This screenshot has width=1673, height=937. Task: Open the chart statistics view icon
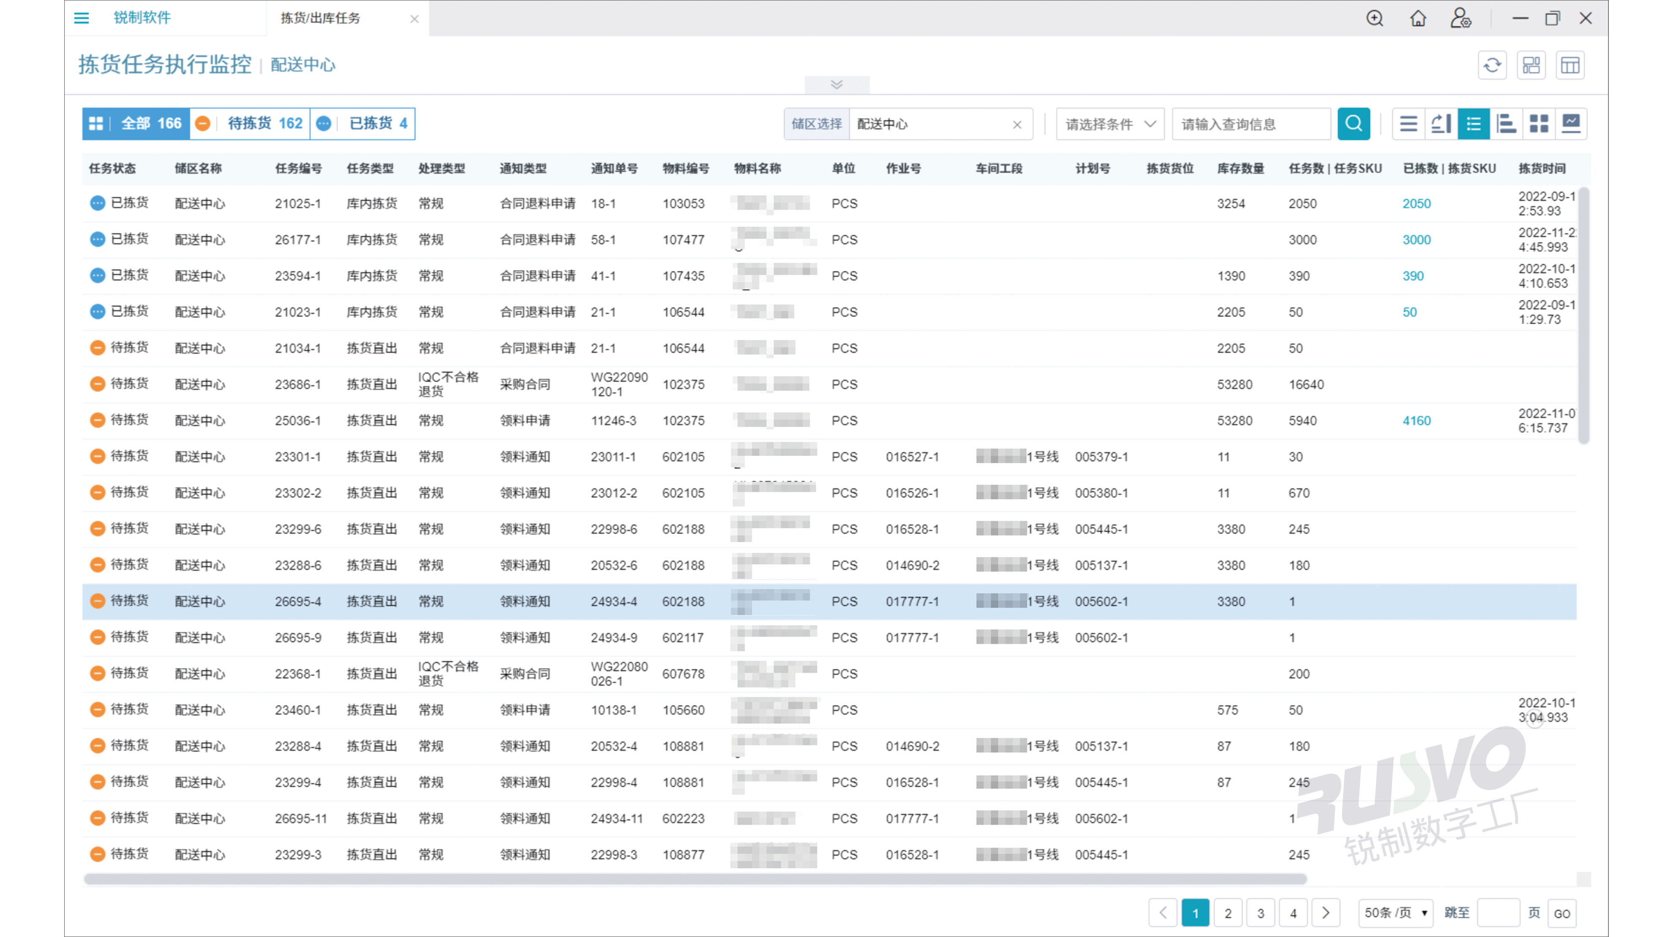(x=1571, y=123)
